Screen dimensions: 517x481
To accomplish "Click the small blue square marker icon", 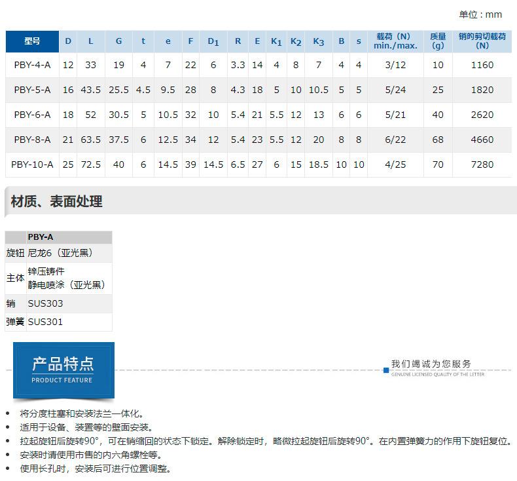I will (x=386, y=370).
